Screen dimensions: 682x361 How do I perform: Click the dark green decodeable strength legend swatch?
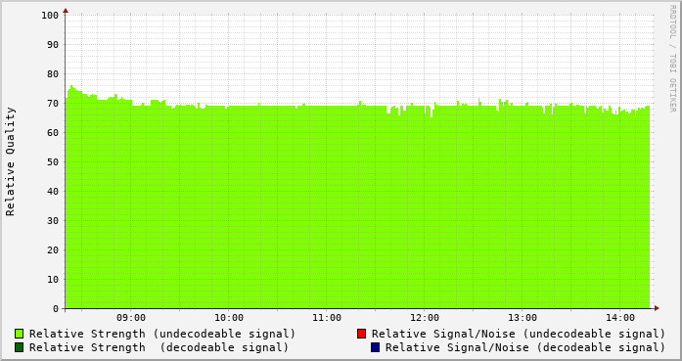coord(19,347)
